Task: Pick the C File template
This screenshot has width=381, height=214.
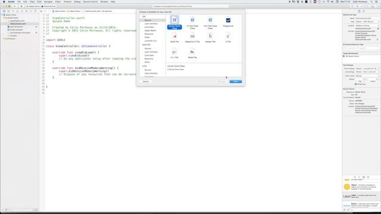Action: pos(228,37)
